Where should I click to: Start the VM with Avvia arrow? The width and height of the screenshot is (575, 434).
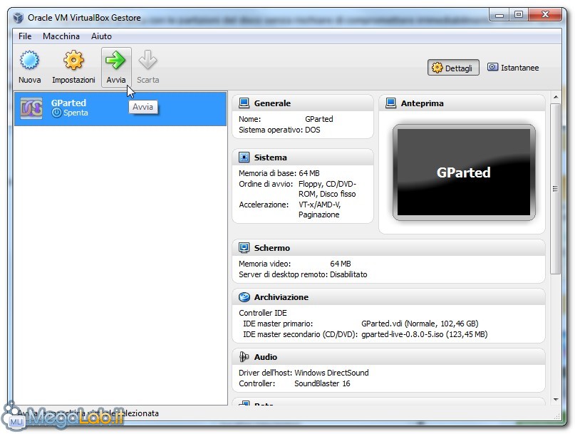point(116,61)
